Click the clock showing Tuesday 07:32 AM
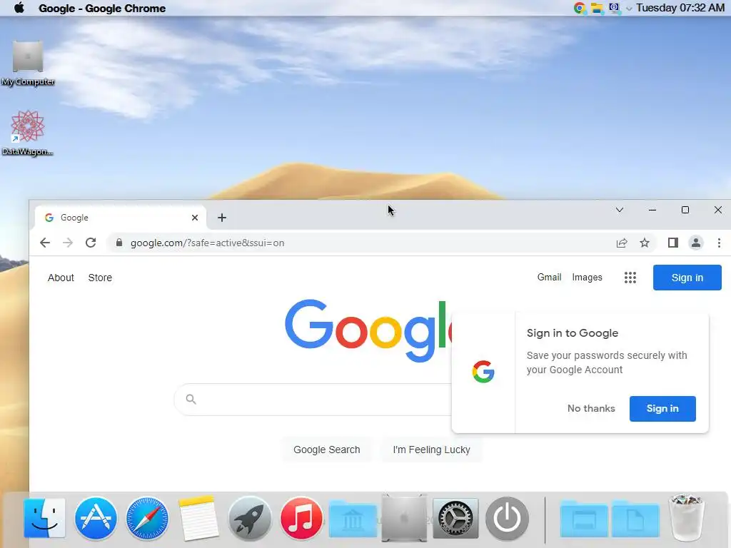This screenshot has width=731, height=548. 680,8
